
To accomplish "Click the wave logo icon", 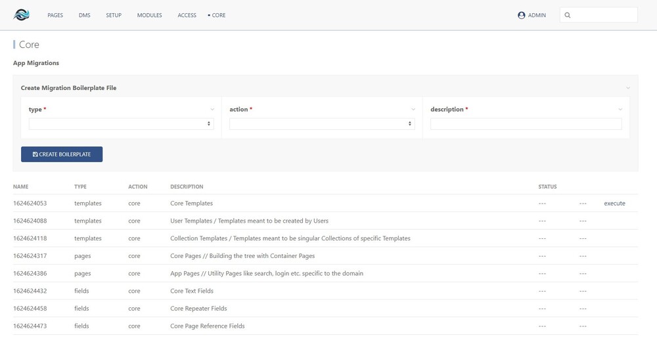I will tap(22, 15).
